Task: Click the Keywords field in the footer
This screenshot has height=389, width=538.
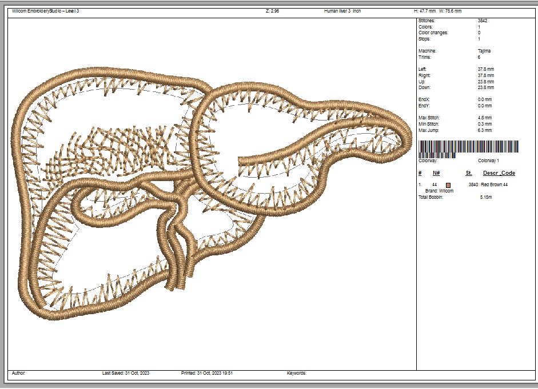Action: click(x=297, y=373)
